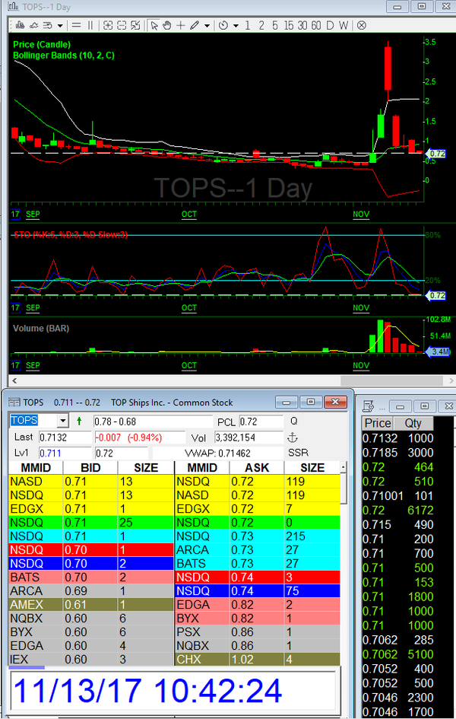
Task: Expand the pencil tool dropdown arrow
Action: [207, 25]
